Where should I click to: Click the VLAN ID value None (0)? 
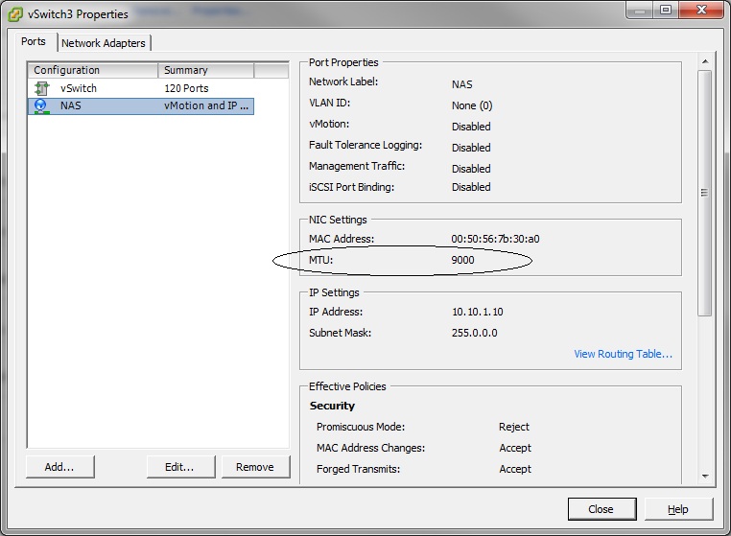pos(472,105)
